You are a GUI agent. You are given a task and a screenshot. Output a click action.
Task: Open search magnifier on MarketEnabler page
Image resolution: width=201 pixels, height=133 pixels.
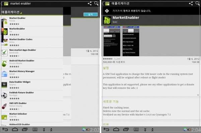[x=197, y=3]
